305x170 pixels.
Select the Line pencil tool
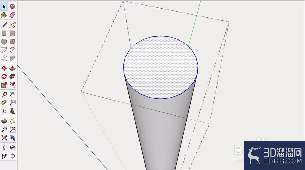click(4, 25)
